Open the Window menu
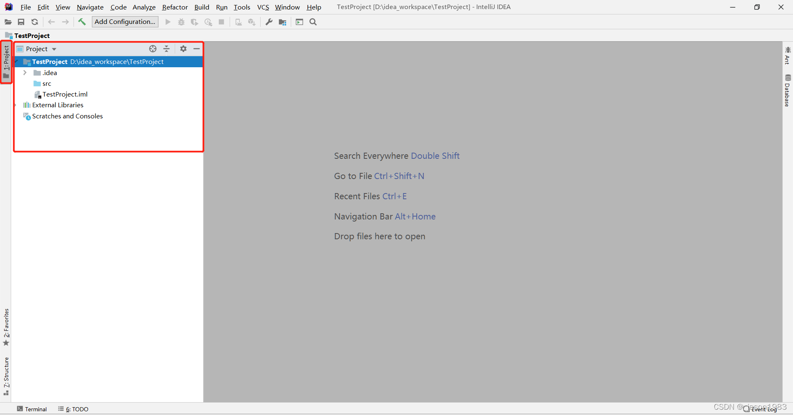This screenshot has height=415, width=793. [287, 7]
